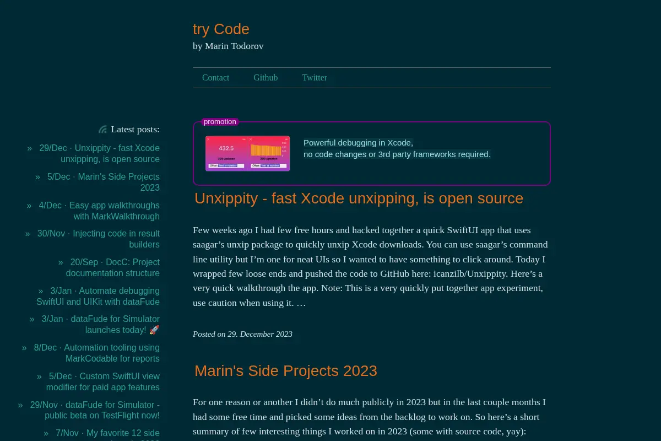This screenshot has width=661, height=441.
Task: Open sidebar post dataFude public beta on TestFlight
Action: tap(95, 410)
